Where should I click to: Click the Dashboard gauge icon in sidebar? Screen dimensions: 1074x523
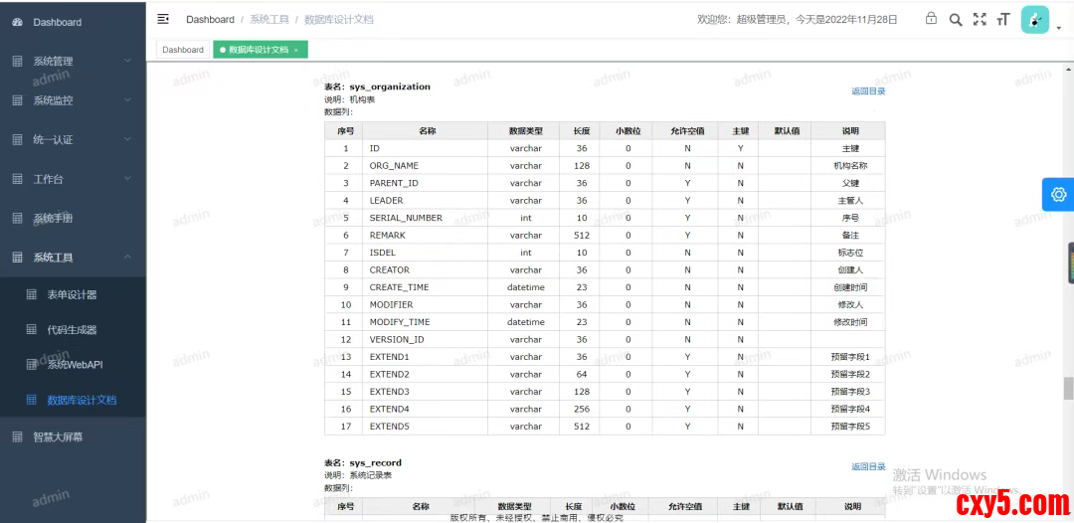[17, 22]
